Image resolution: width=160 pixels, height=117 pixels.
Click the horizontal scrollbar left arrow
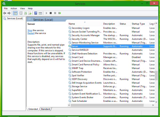click(69, 105)
